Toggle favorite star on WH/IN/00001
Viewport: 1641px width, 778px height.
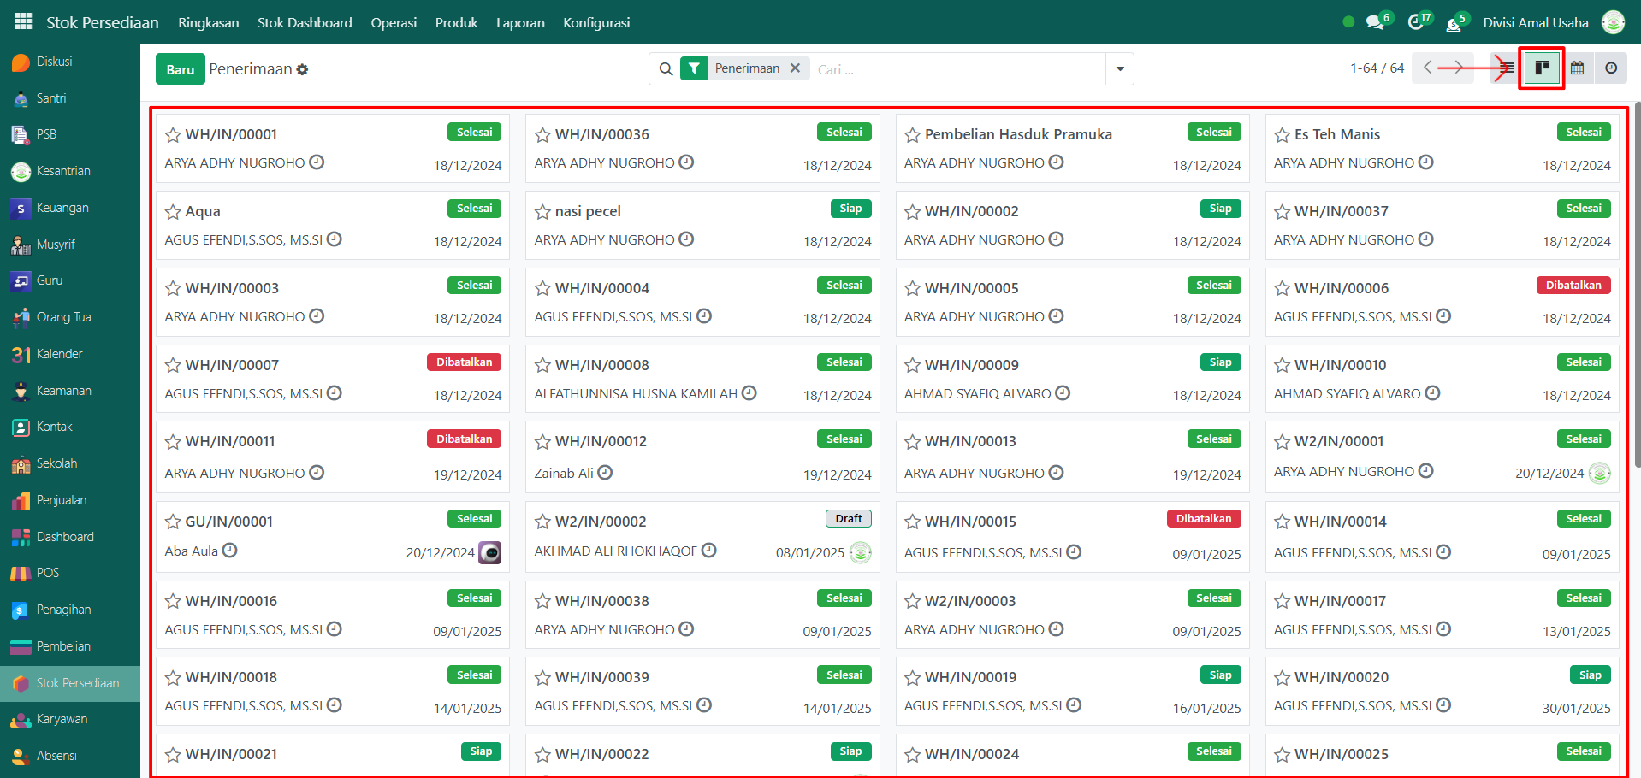pyautogui.click(x=173, y=135)
